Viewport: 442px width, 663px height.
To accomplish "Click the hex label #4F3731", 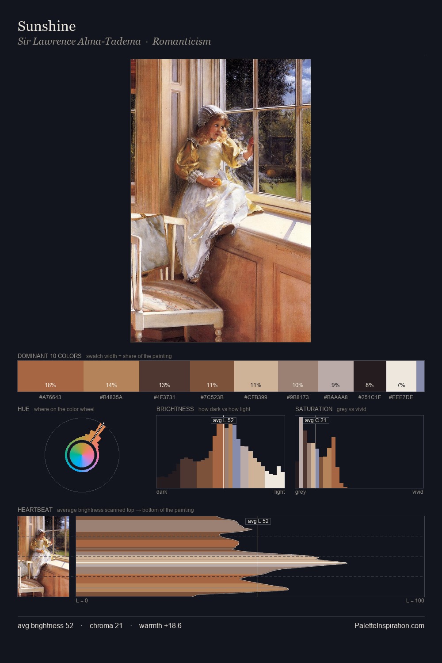I will (164, 397).
